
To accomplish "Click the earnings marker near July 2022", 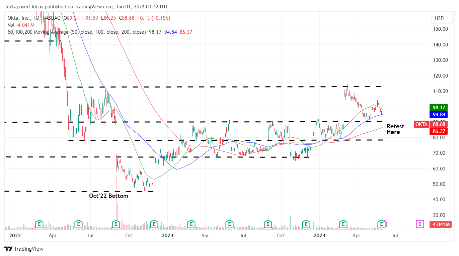I will (x=79, y=224).
